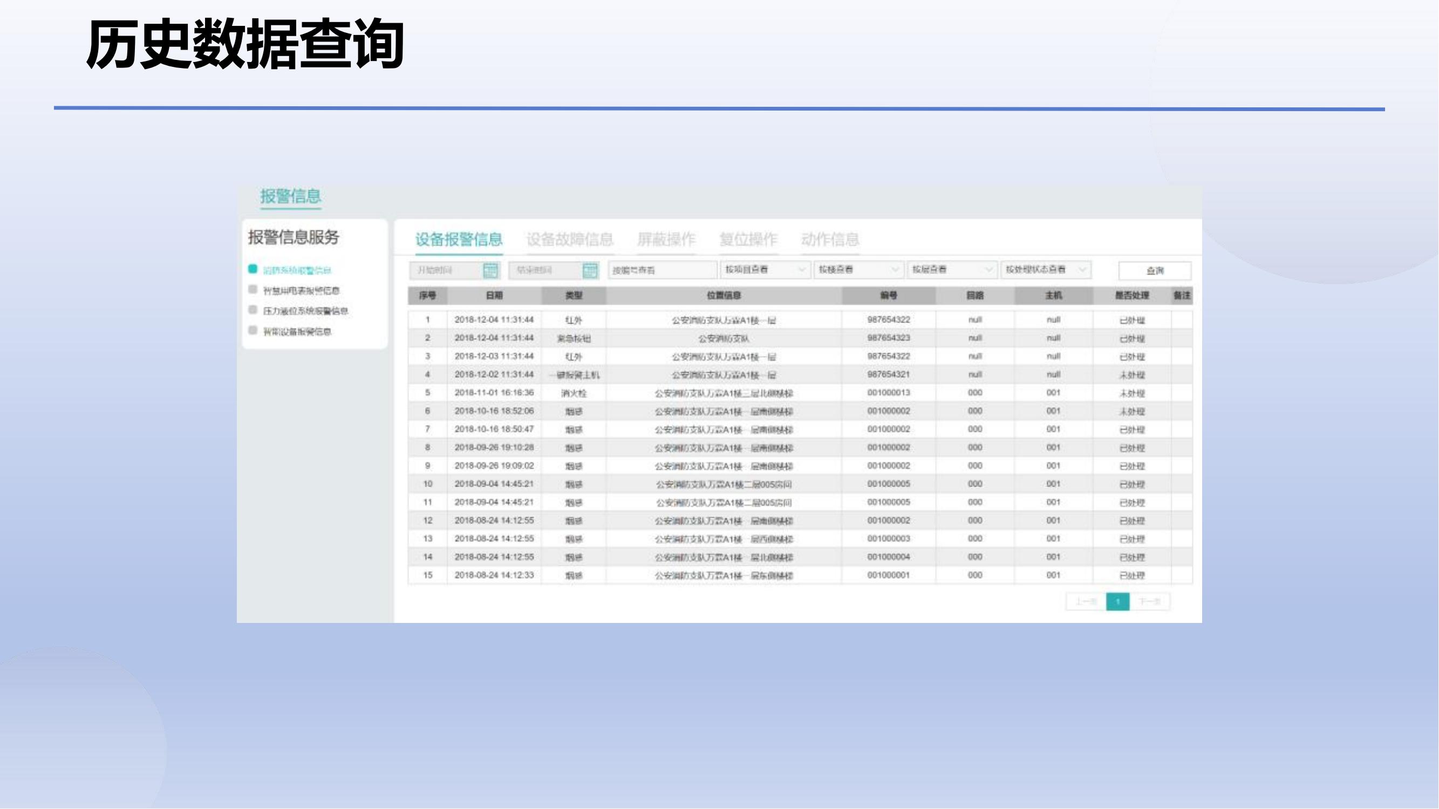Go to the previous page button
Image resolution: width=1439 pixels, height=809 pixels.
[x=1086, y=601]
